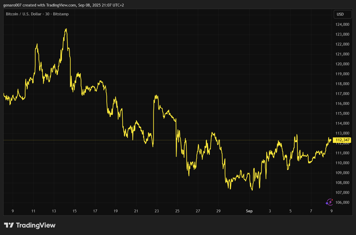Click the TradingView logo icon
Screen dimensions: 356x235
[9, 225]
